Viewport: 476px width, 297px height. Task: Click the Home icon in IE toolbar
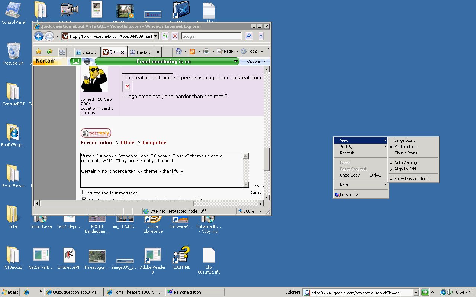tap(179, 51)
